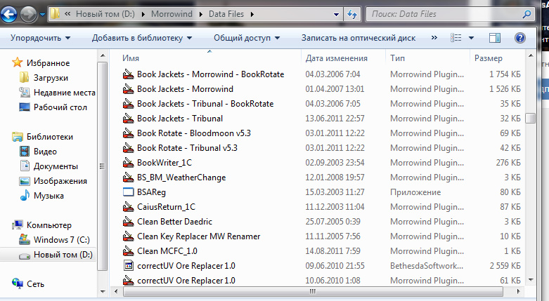Click the yellow star icon by 'Избранное'
Viewport: 549px width, 301px height.
tap(17, 62)
